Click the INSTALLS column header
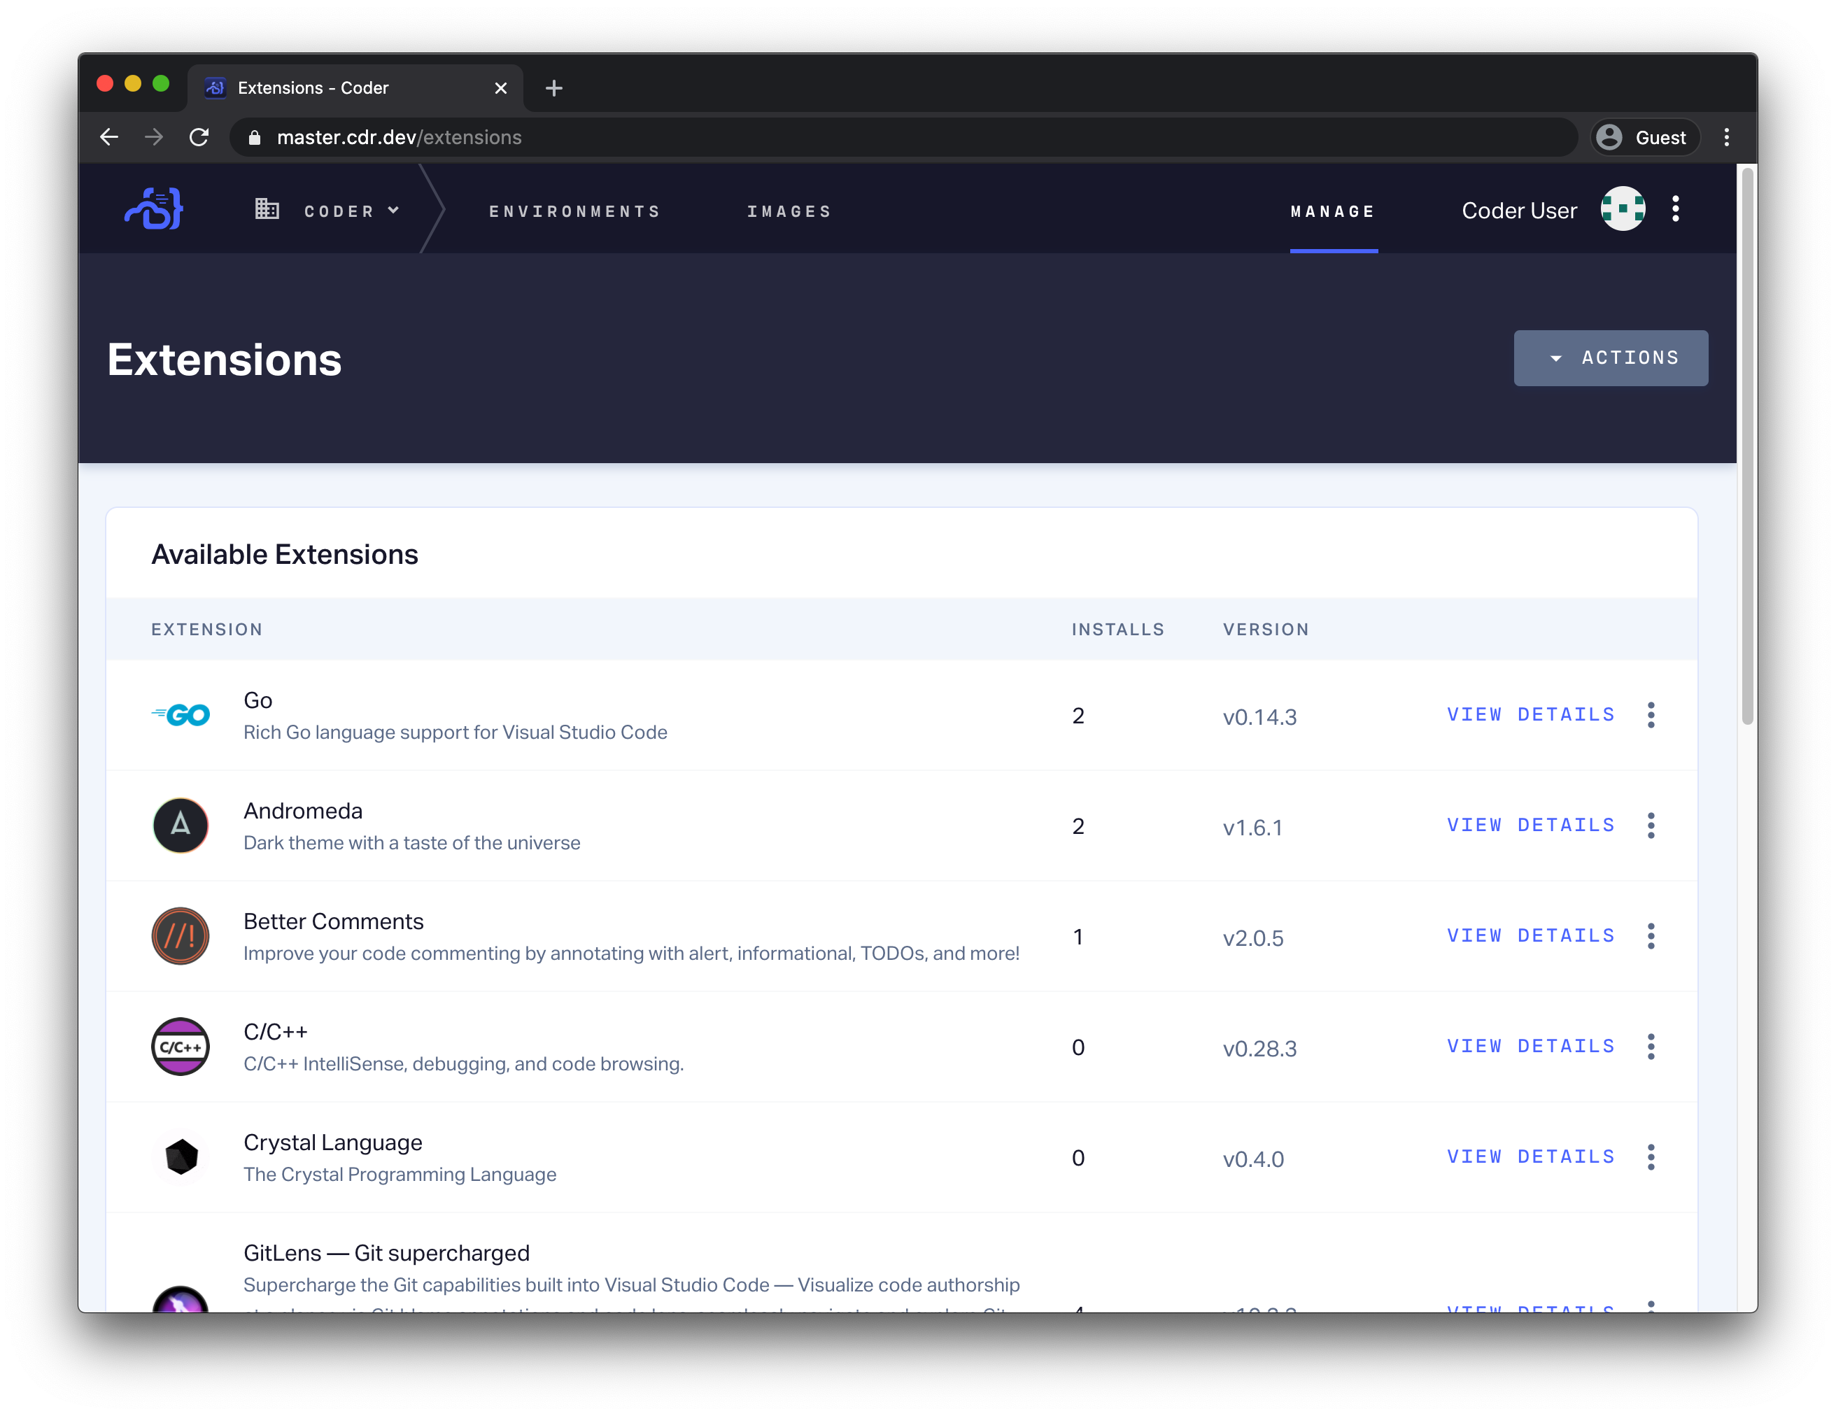 (x=1118, y=630)
